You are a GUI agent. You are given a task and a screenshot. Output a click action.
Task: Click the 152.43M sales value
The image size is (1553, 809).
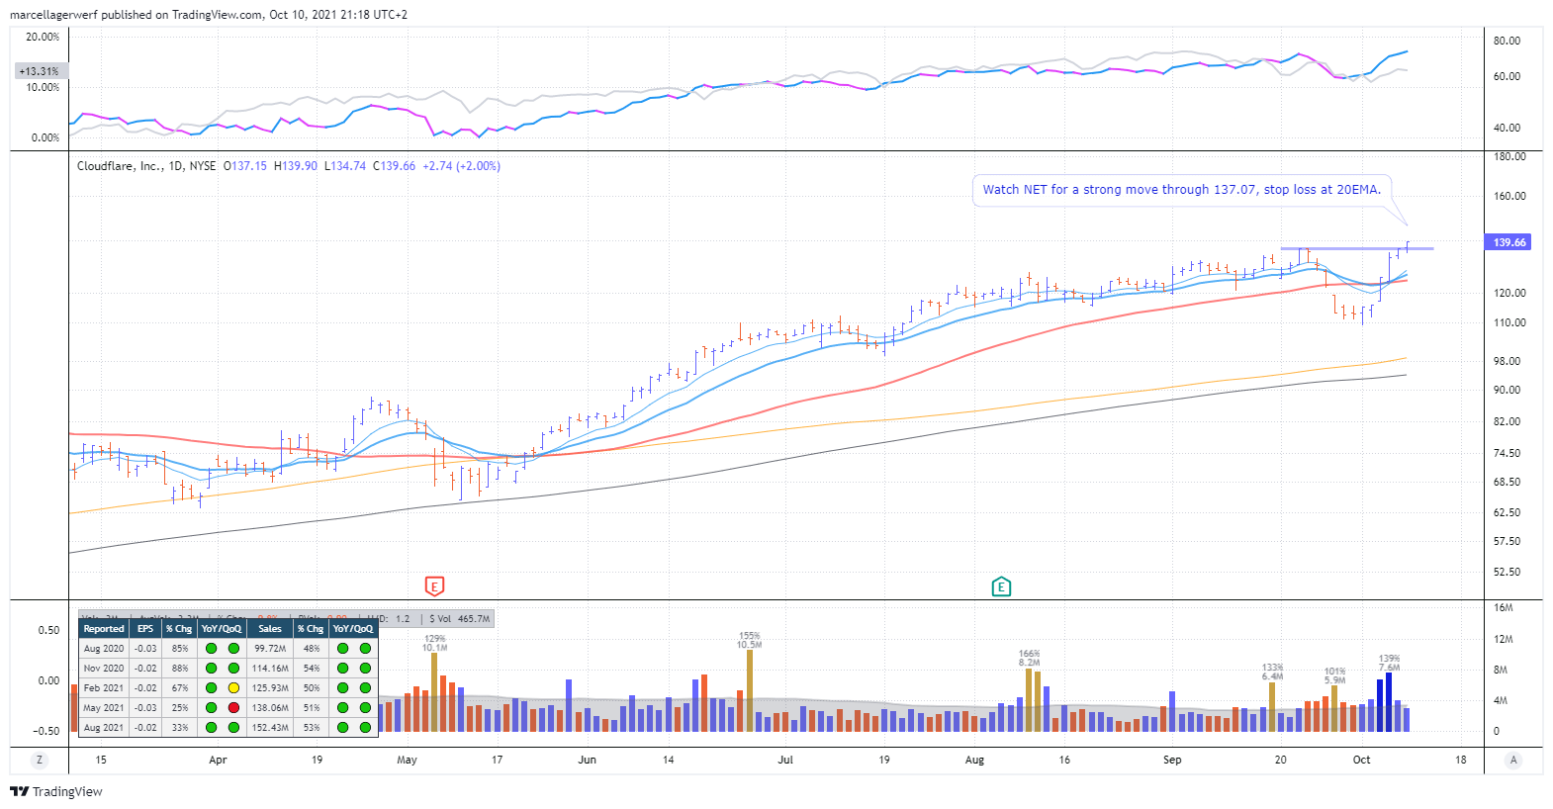coord(270,728)
